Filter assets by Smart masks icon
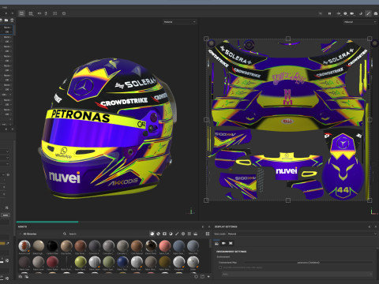This screenshot has height=284, width=379. point(164,234)
